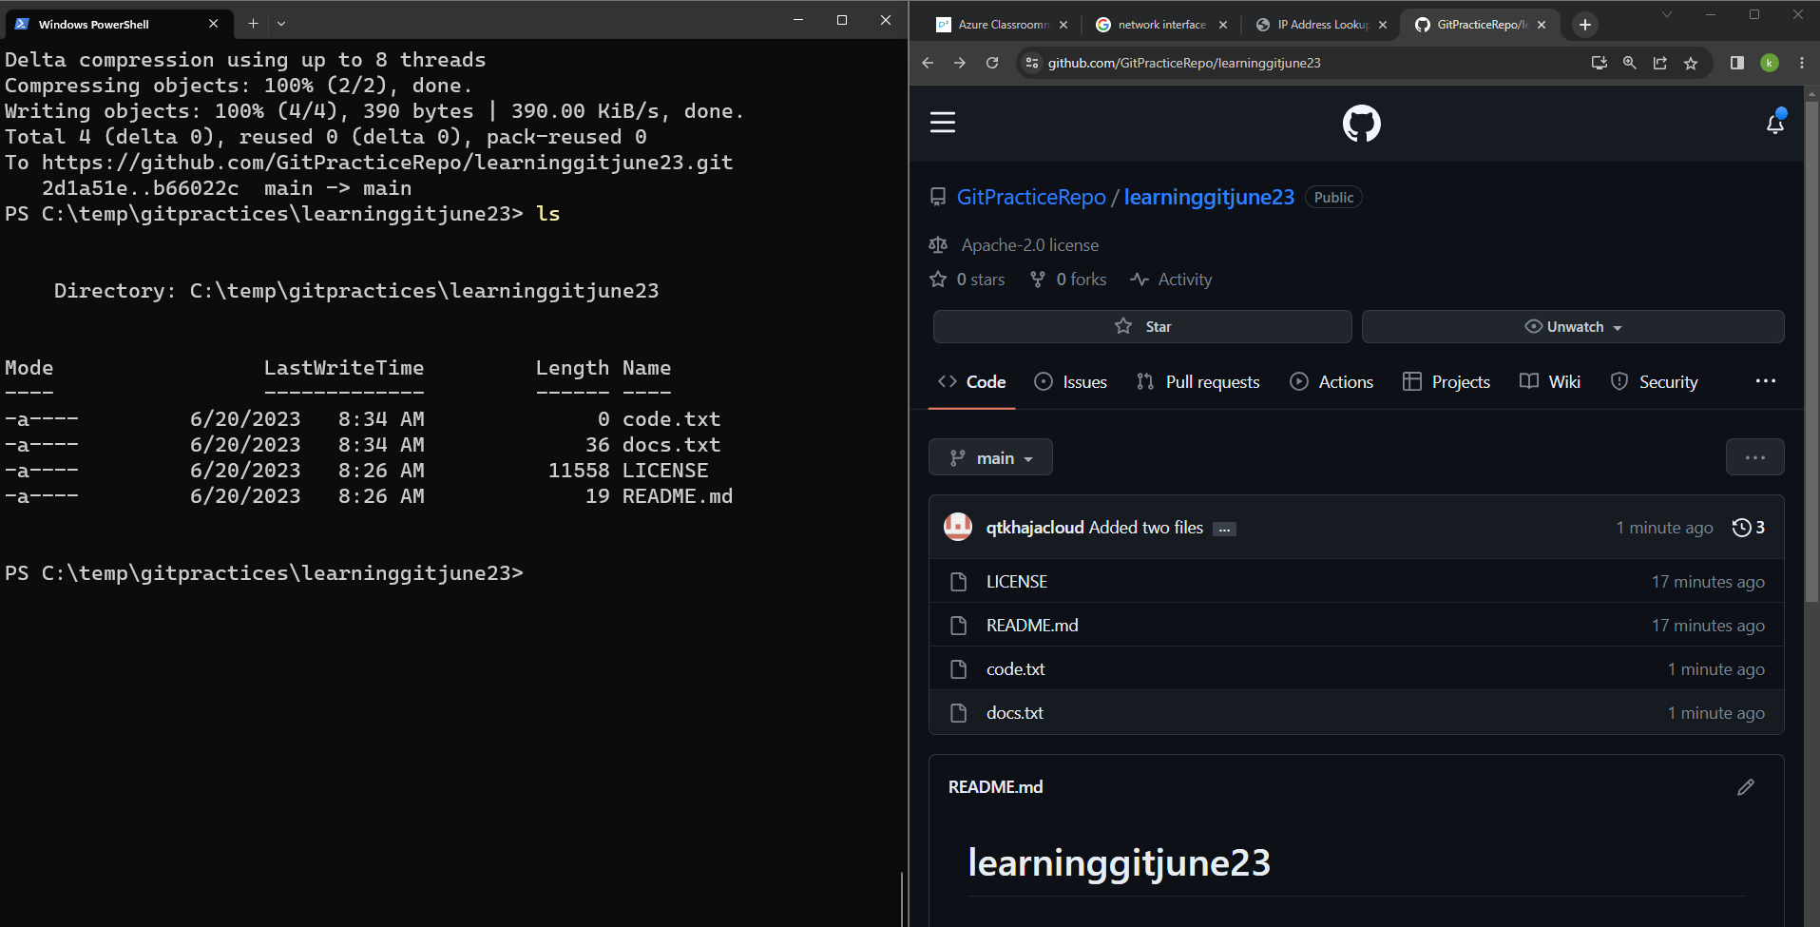Bookmark the page with the star icon

[1692, 63]
